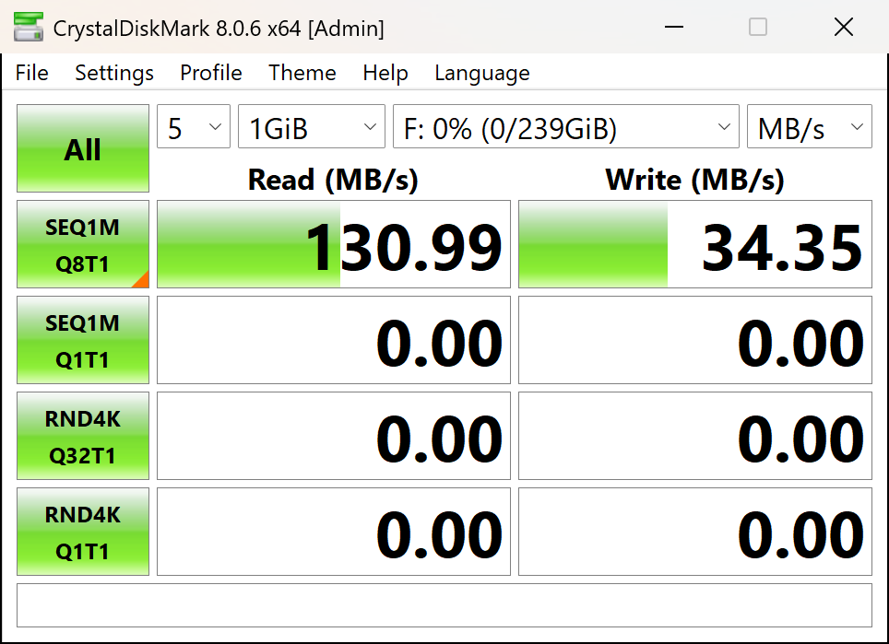Screen dimensions: 889x644
Task: Run all benchmark tests with the All button
Action: coord(82,148)
